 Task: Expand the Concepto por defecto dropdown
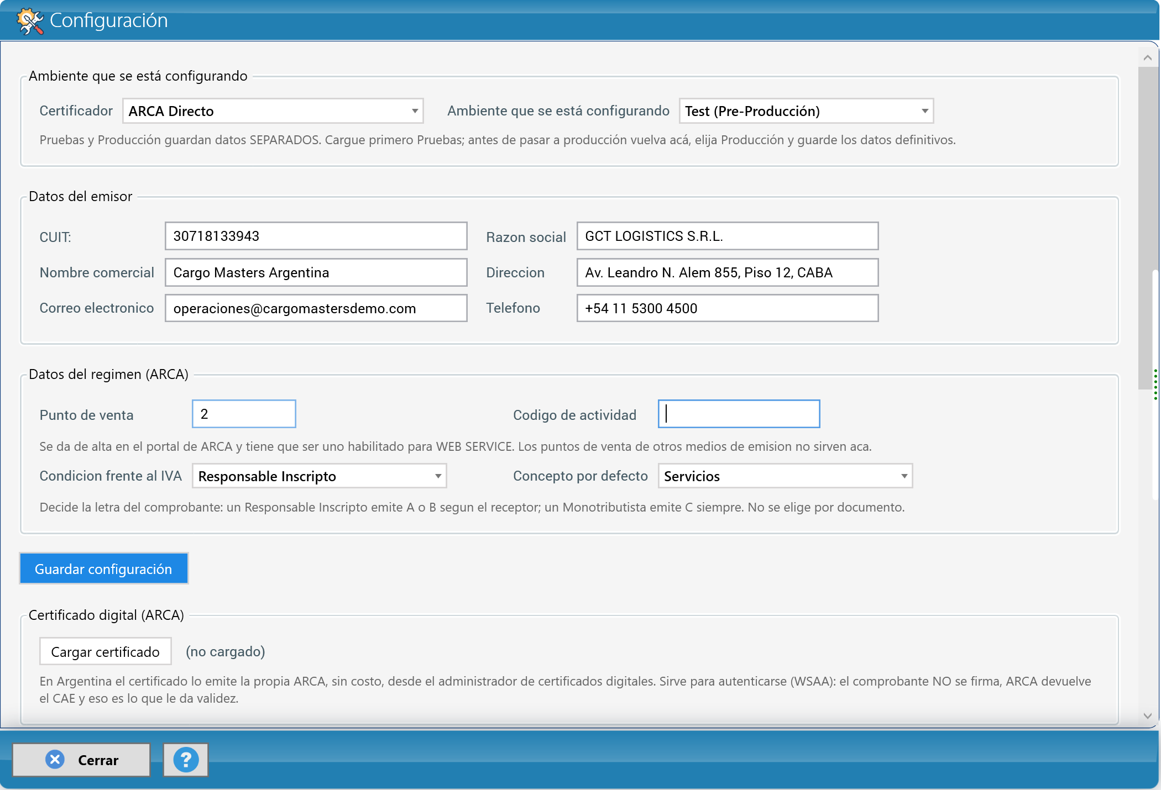pos(785,476)
